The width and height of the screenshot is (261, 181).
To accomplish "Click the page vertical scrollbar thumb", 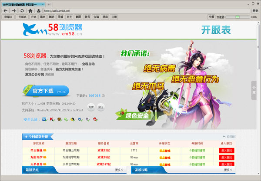I will coord(258,47).
